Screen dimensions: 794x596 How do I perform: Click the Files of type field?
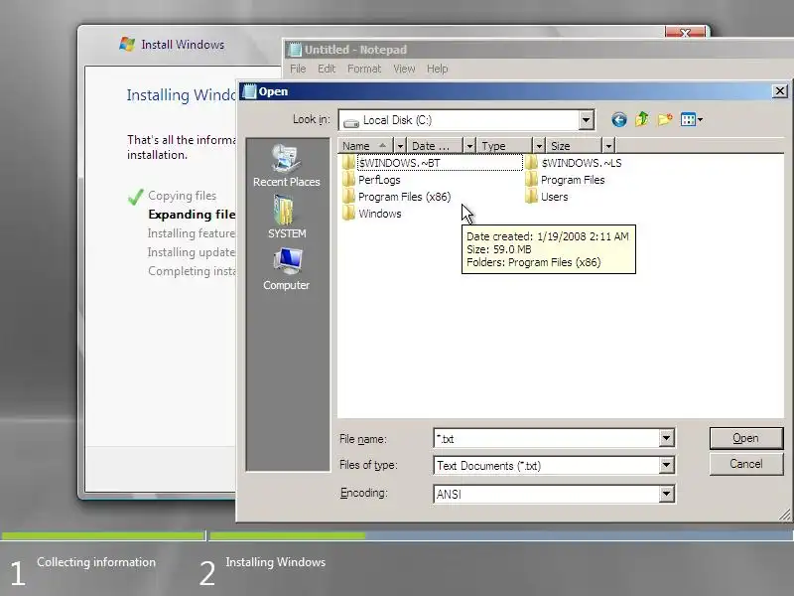point(547,465)
